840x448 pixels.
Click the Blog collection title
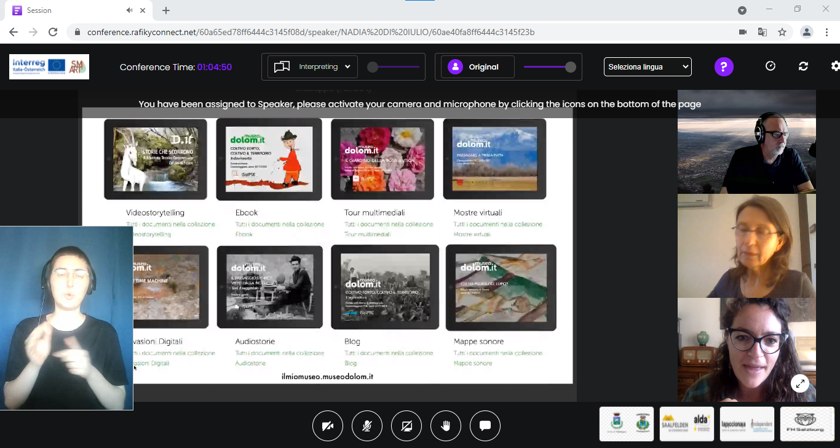[352, 342]
